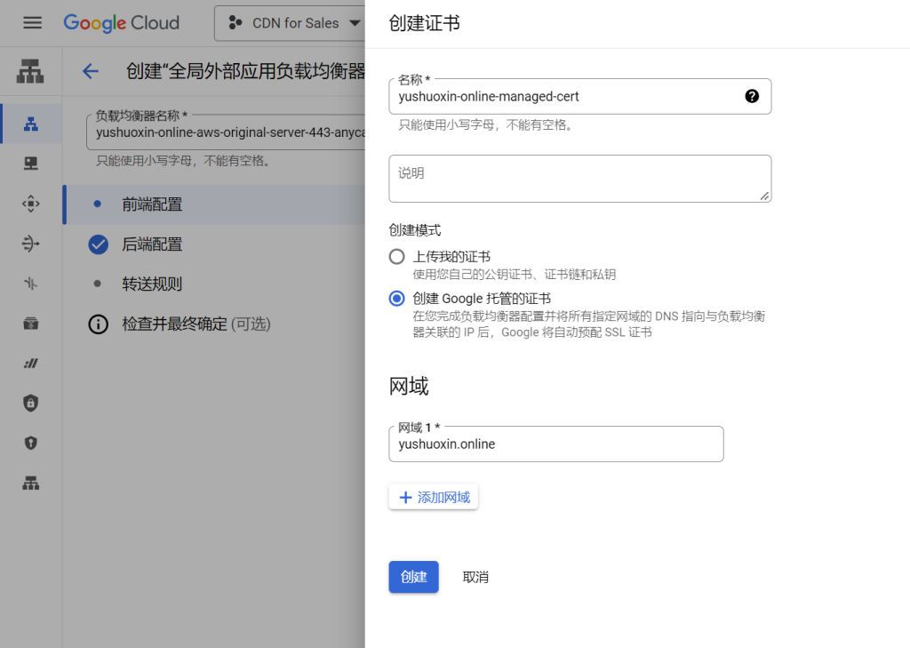Click the help icon in name field
Image resolution: width=910 pixels, height=648 pixels.
tap(752, 96)
